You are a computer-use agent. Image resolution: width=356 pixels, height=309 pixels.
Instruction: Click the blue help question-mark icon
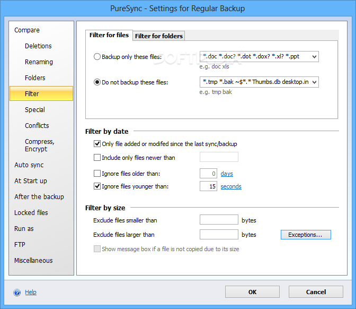coord(17,293)
